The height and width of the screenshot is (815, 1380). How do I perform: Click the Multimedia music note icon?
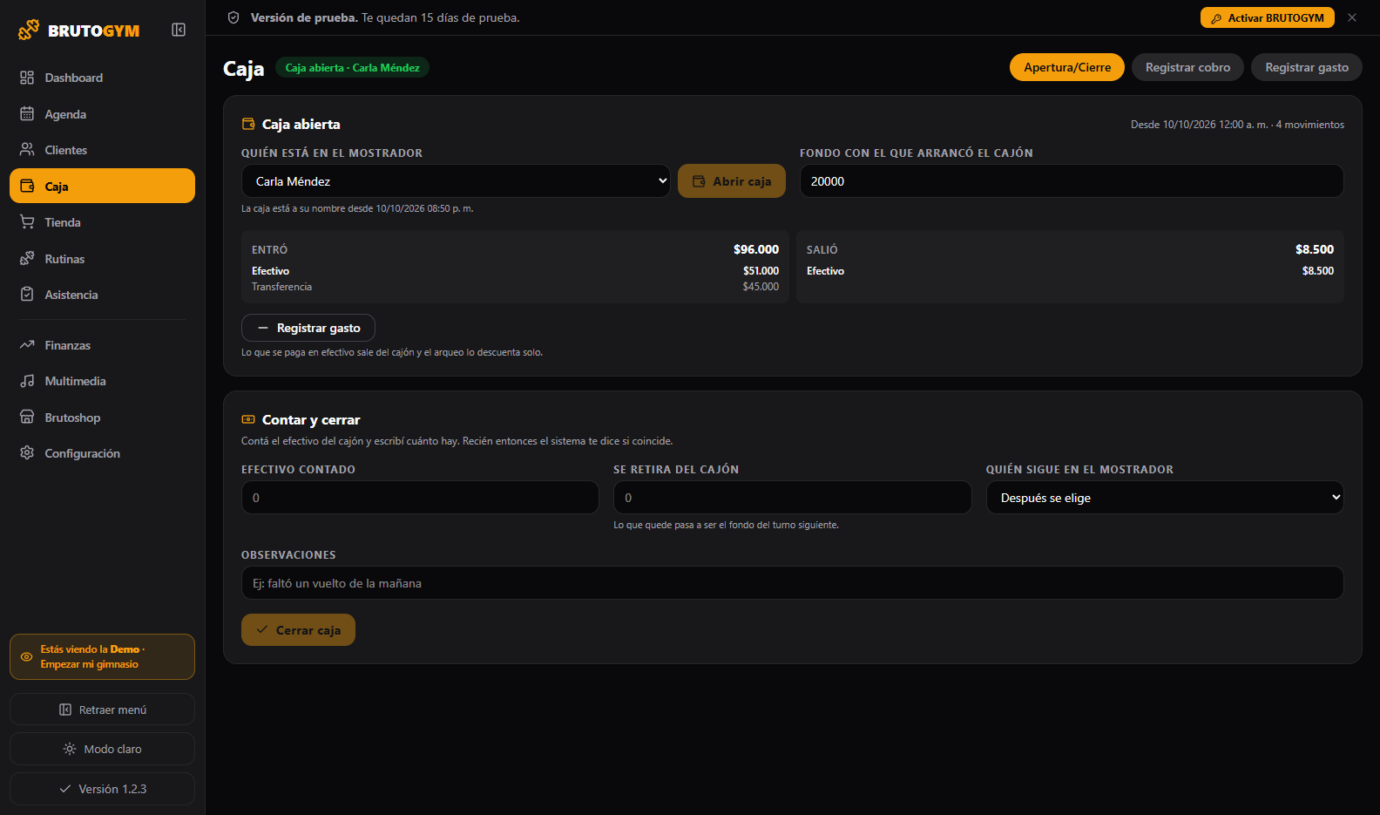(x=27, y=381)
